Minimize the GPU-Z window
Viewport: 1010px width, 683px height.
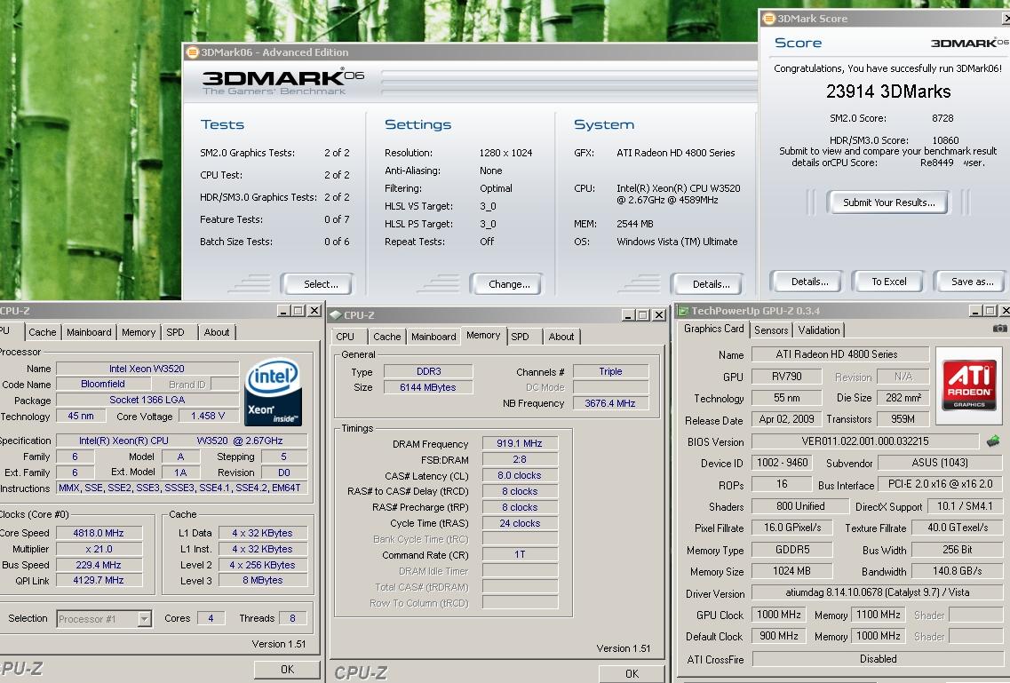click(x=976, y=310)
